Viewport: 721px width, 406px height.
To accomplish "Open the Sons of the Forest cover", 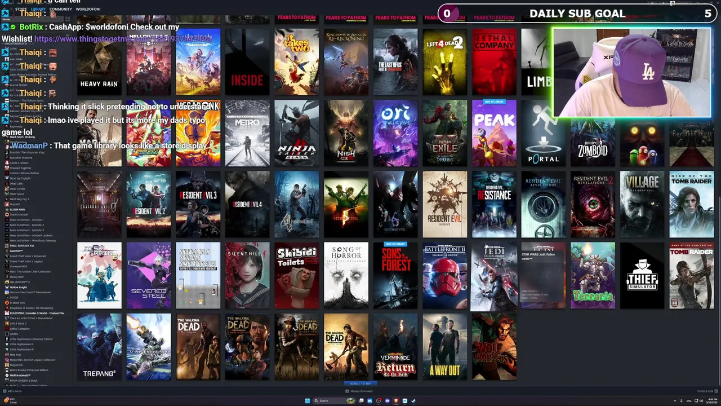I will click(395, 276).
